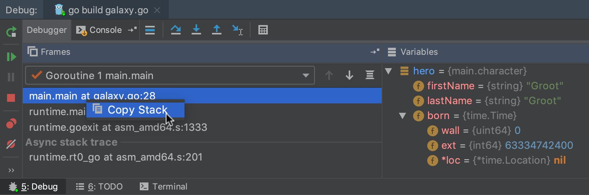Image resolution: width=589 pixels, height=195 pixels.
Task: Open Evaluate Expression calculator icon
Action: point(263,30)
